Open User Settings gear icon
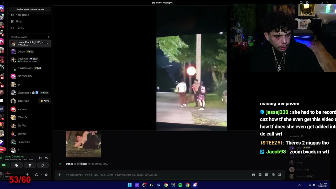This screenshot has height=189, width=336. click(x=46, y=175)
